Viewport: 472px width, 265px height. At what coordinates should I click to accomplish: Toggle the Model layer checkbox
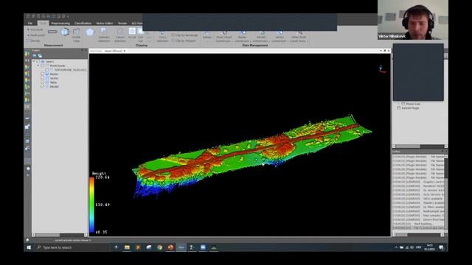43,87
